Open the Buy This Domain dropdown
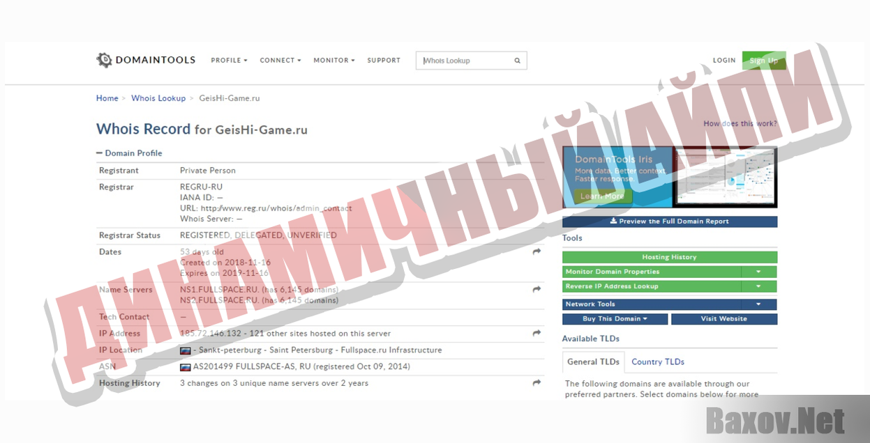 615,319
